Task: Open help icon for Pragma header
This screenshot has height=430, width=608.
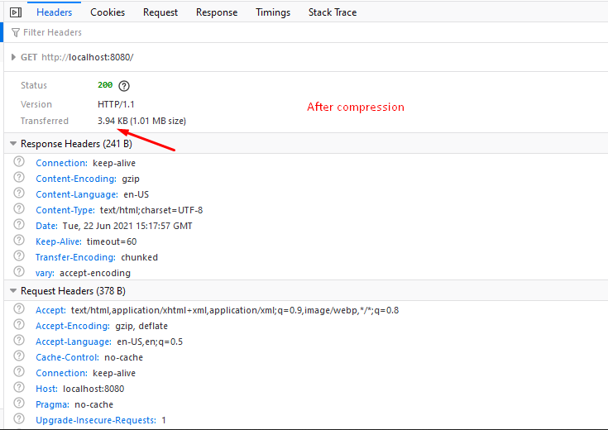Action: [18, 403]
